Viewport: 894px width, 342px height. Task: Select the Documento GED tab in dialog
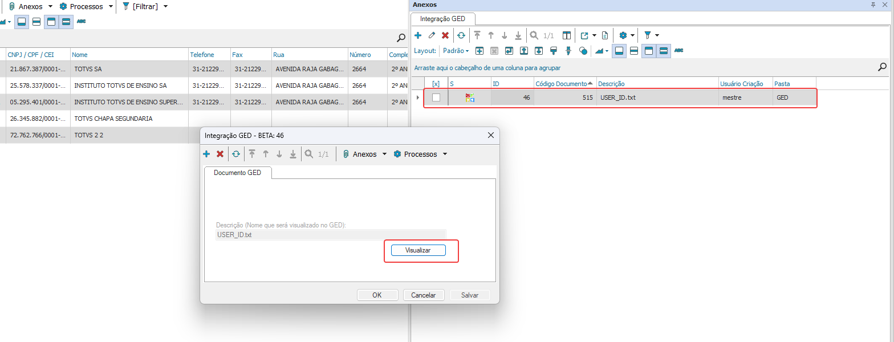tap(238, 172)
